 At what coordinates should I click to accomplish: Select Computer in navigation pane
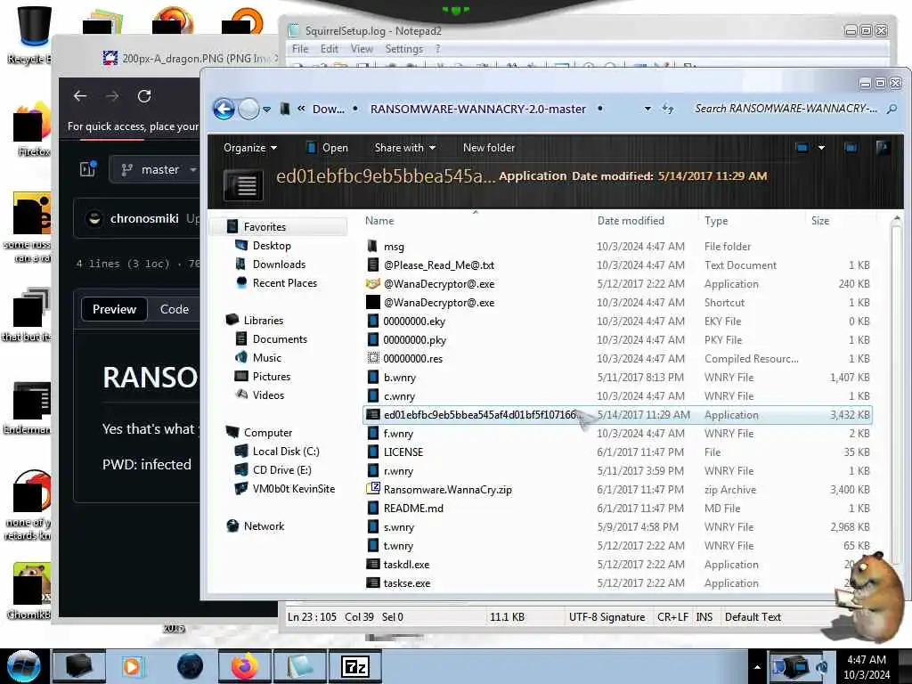pos(267,433)
